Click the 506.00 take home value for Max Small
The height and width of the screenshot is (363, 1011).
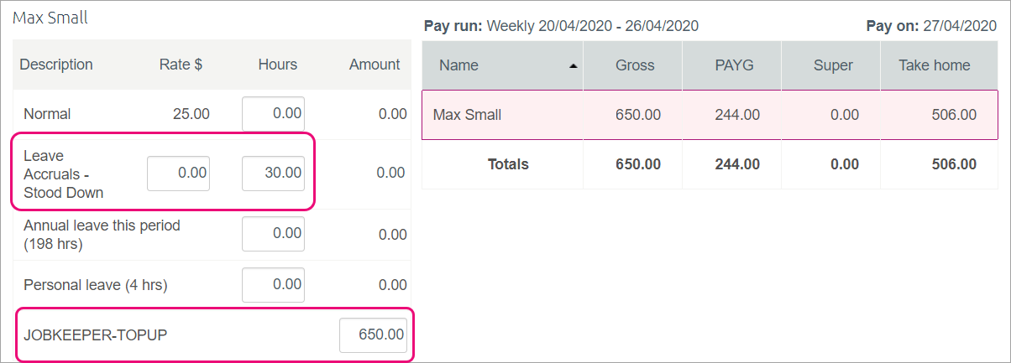[954, 115]
